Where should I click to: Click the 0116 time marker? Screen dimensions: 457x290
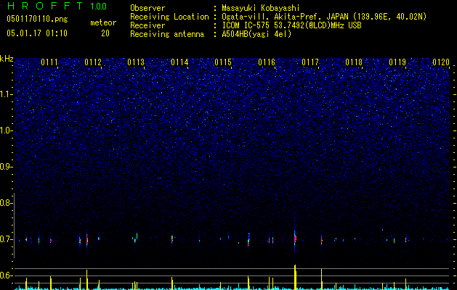[x=267, y=62]
